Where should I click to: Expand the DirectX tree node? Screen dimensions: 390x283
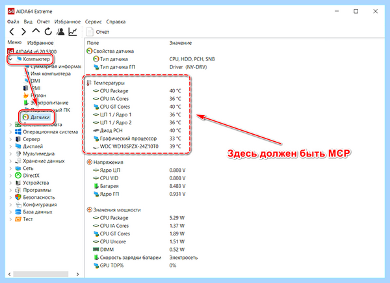10,176
